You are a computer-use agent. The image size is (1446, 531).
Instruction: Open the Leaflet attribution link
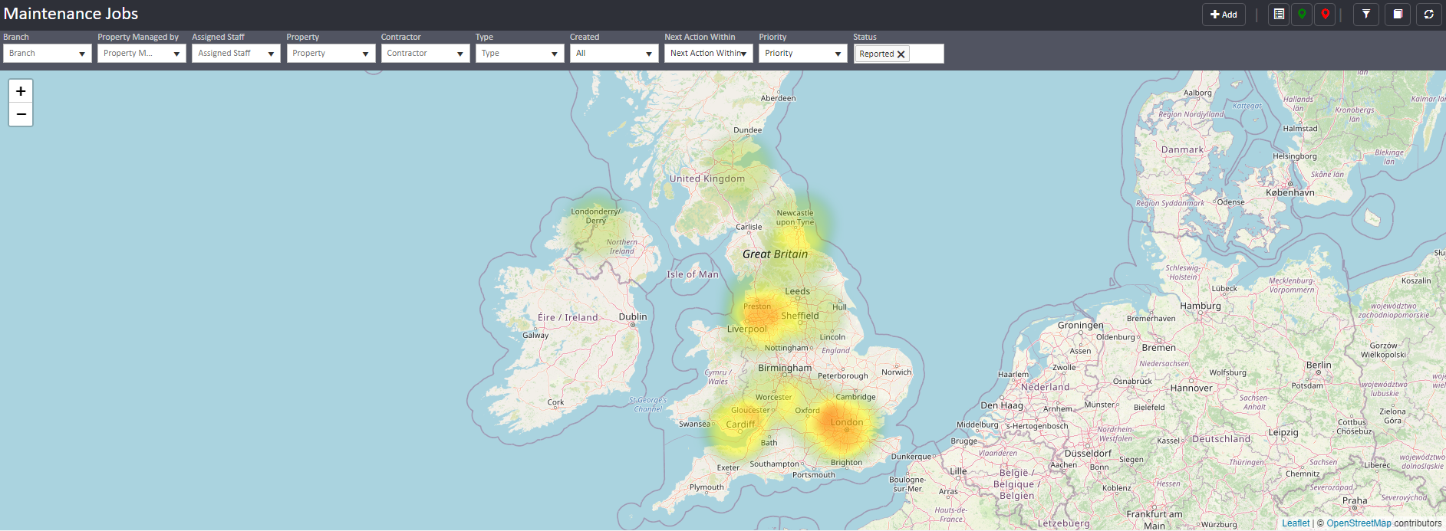[x=1296, y=523]
